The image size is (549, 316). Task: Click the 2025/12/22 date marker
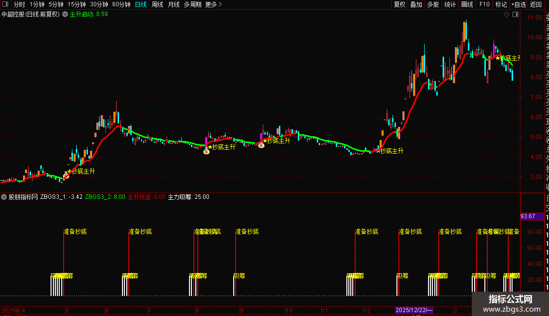[414, 310]
